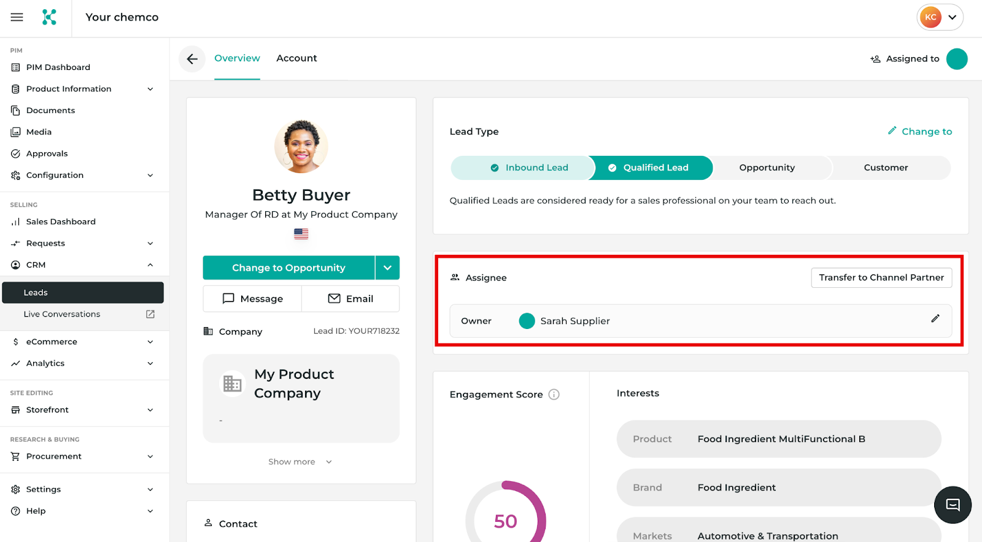Click the Assigned to user avatar

pyautogui.click(x=956, y=59)
